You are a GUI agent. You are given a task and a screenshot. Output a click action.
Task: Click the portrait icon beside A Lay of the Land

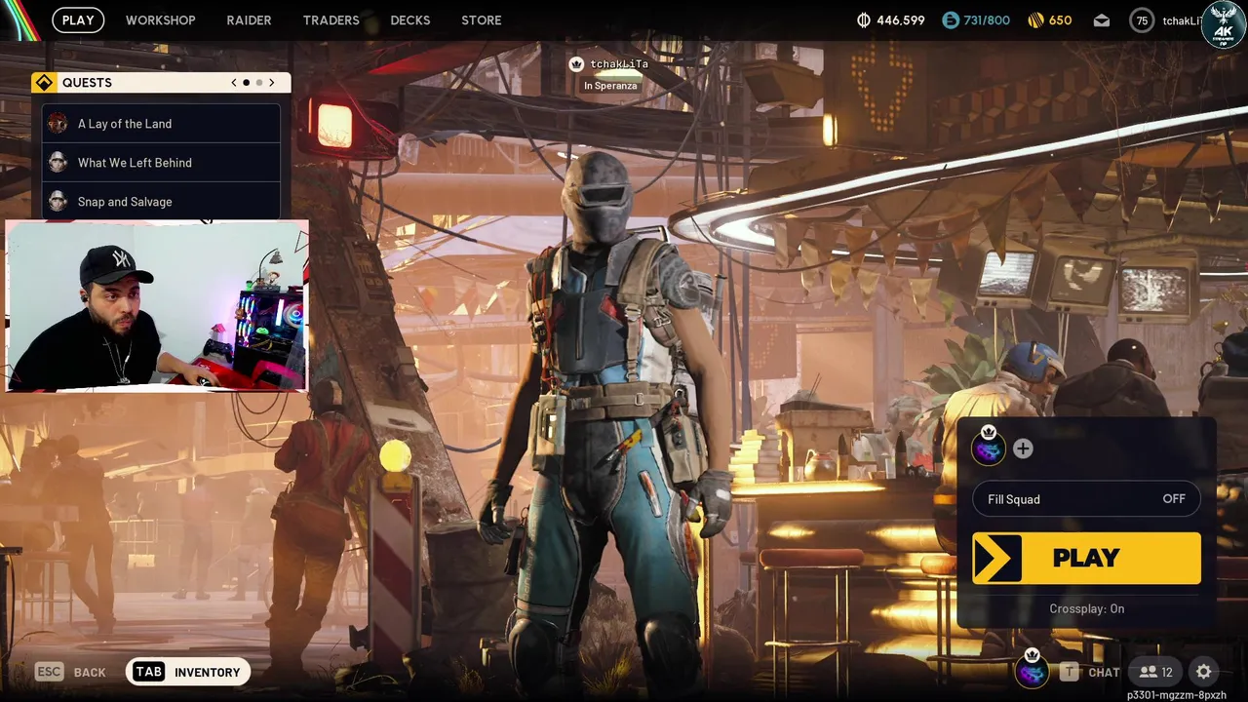coord(58,123)
